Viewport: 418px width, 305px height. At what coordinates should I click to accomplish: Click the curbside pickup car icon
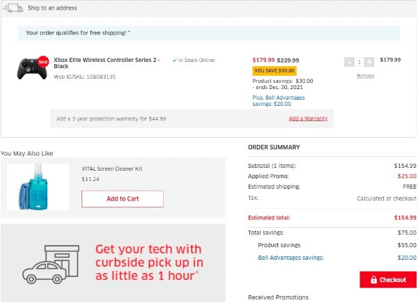(x=51, y=264)
